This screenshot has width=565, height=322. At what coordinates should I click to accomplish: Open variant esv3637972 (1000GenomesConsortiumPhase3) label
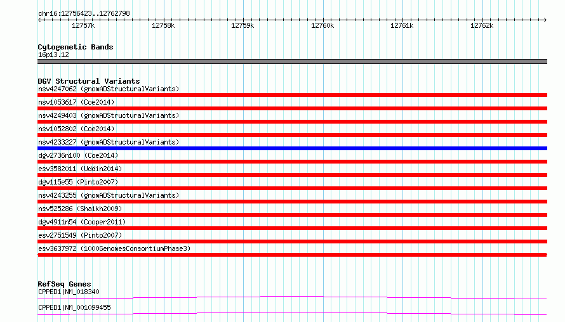point(114,248)
